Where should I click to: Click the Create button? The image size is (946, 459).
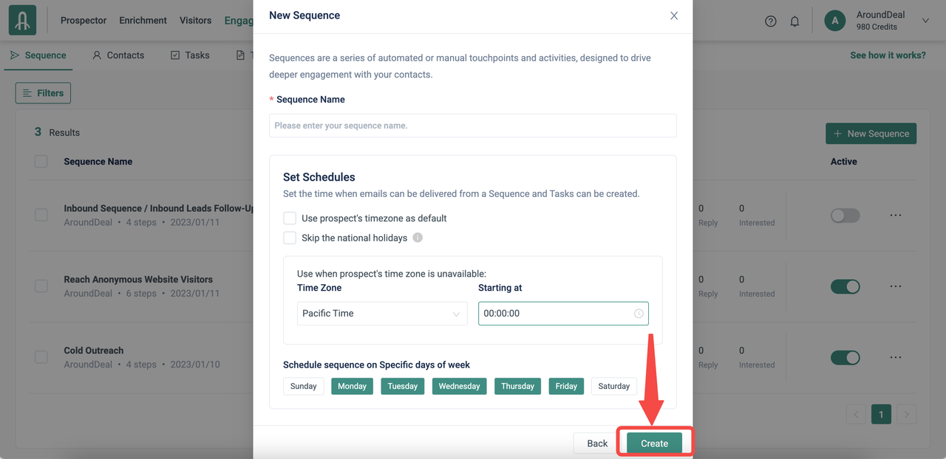655,444
